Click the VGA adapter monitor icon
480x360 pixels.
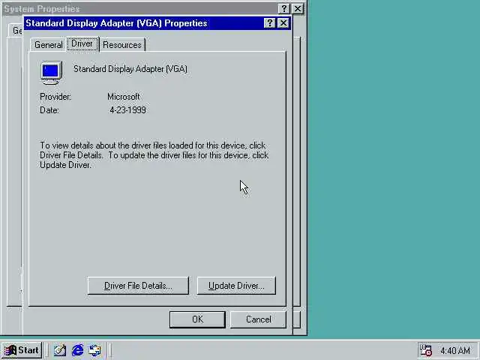(51, 73)
